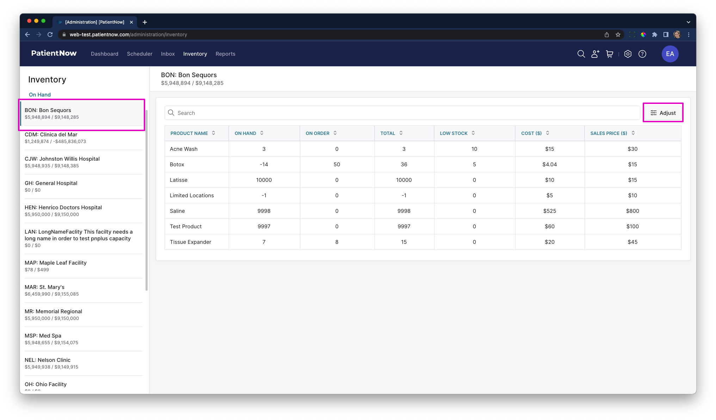The height and width of the screenshot is (420, 716).
Task: Click the Test Product row
Action: coord(423,226)
